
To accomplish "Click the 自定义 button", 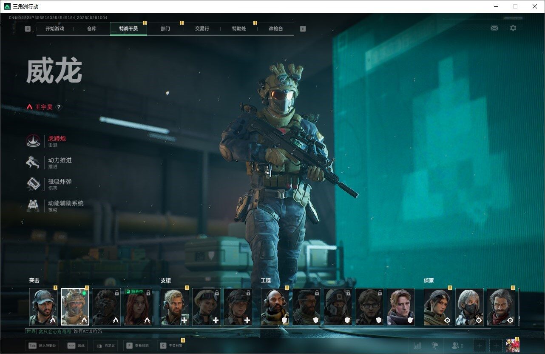I will click(105, 345).
